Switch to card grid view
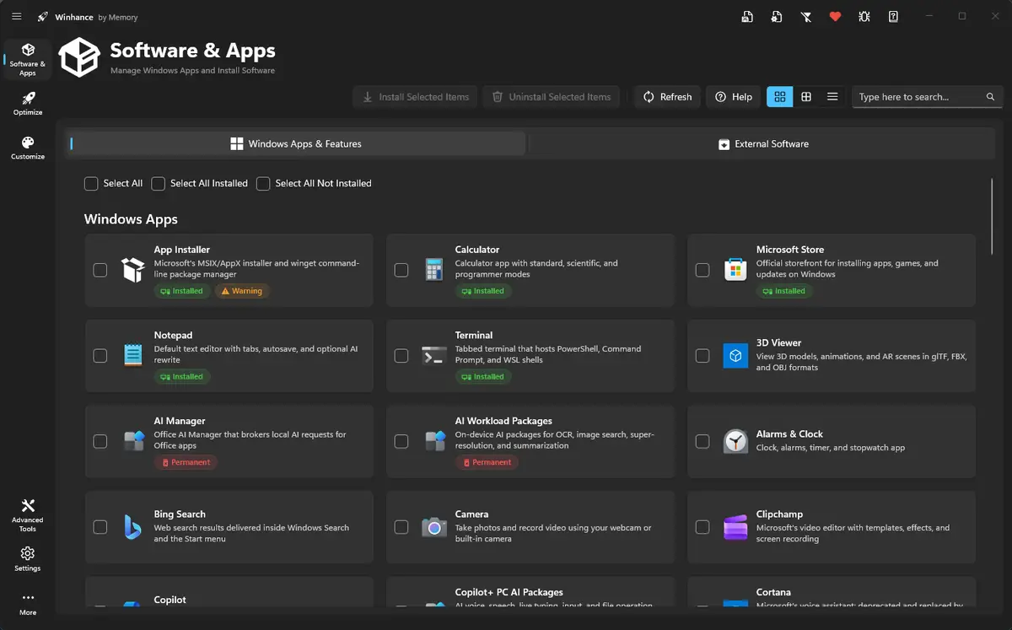Image resolution: width=1012 pixels, height=630 pixels. click(x=780, y=97)
